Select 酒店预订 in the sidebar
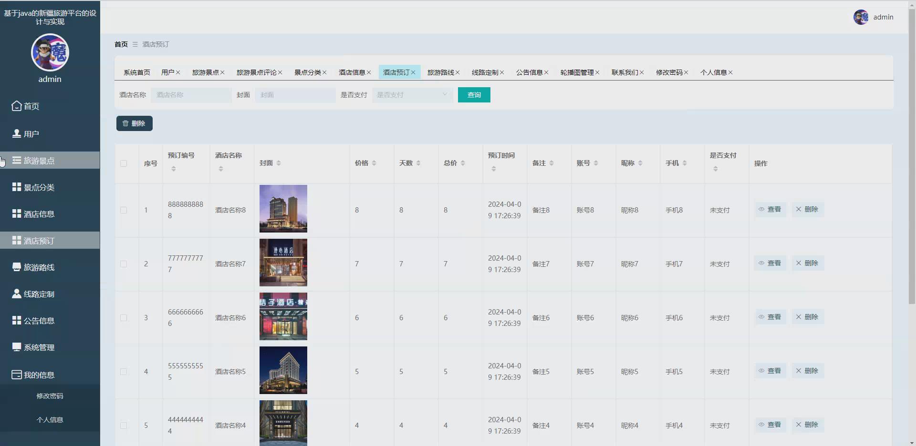 coord(50,241)
